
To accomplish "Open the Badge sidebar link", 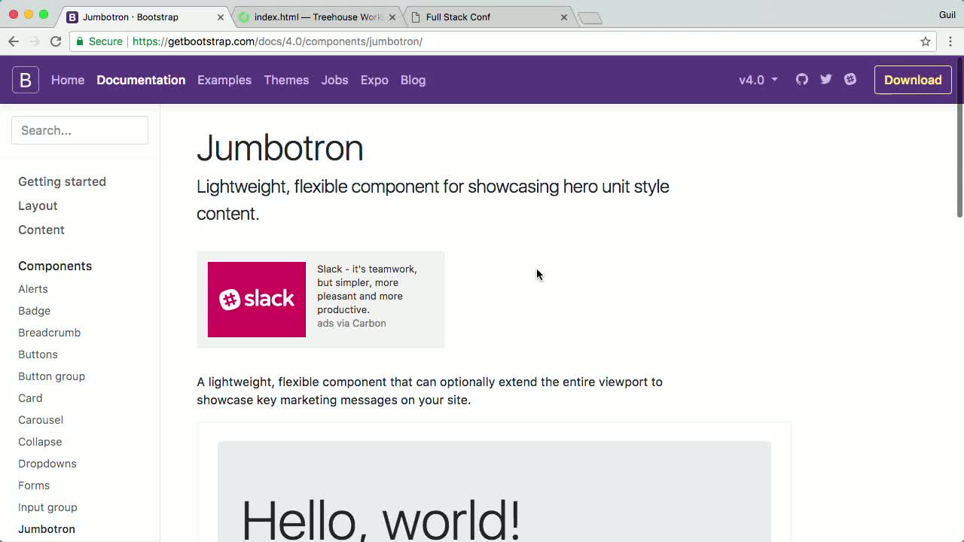I will pyautogui.click(x=35, y=311).
